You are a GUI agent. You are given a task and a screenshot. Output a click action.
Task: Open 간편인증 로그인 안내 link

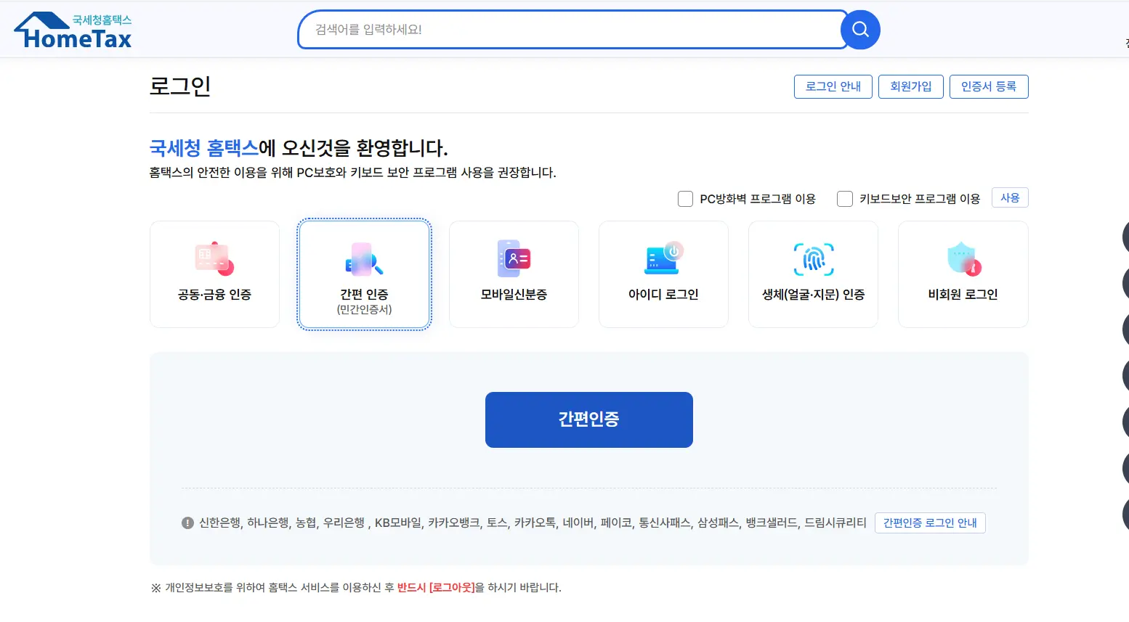pyautogui.click(x=930, y=523)
